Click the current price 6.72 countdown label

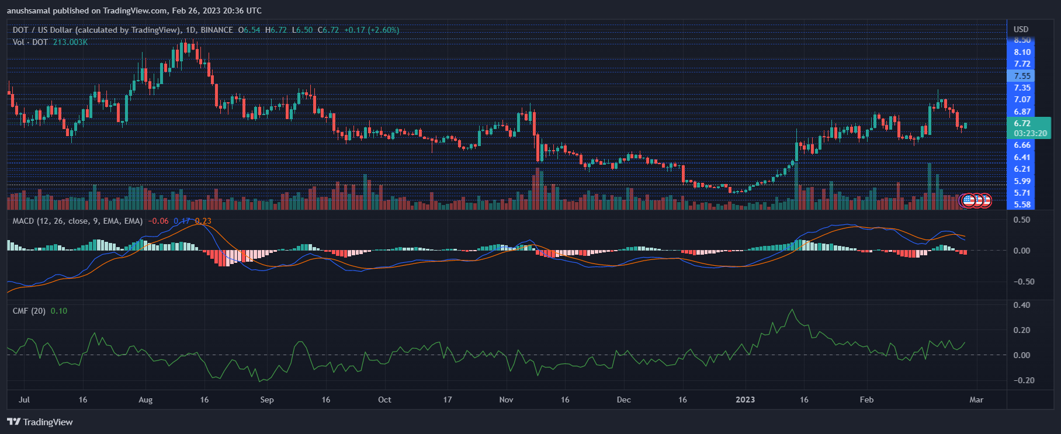(x=1029, y=128)
